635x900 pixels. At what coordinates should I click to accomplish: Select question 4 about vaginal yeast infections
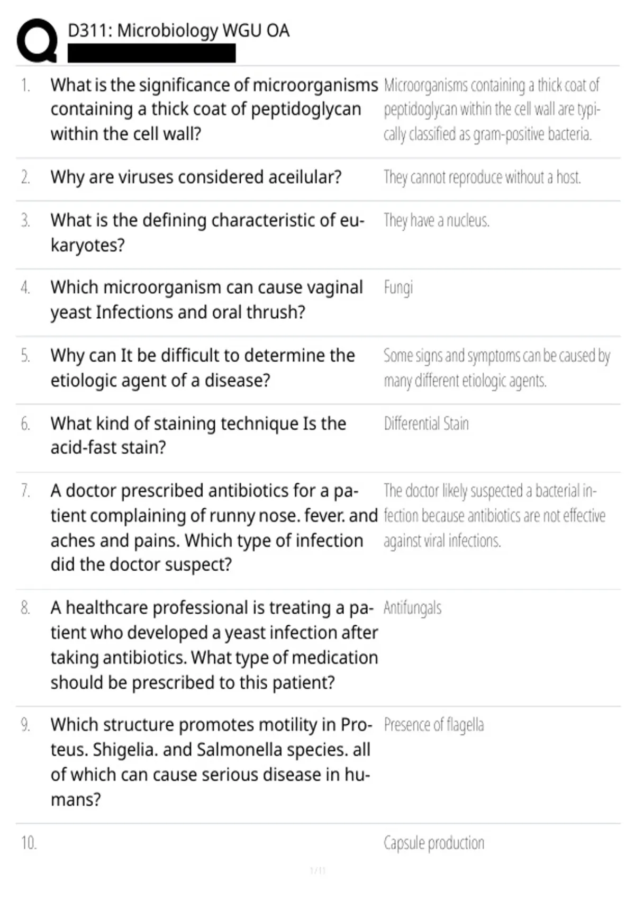[207, 300]
